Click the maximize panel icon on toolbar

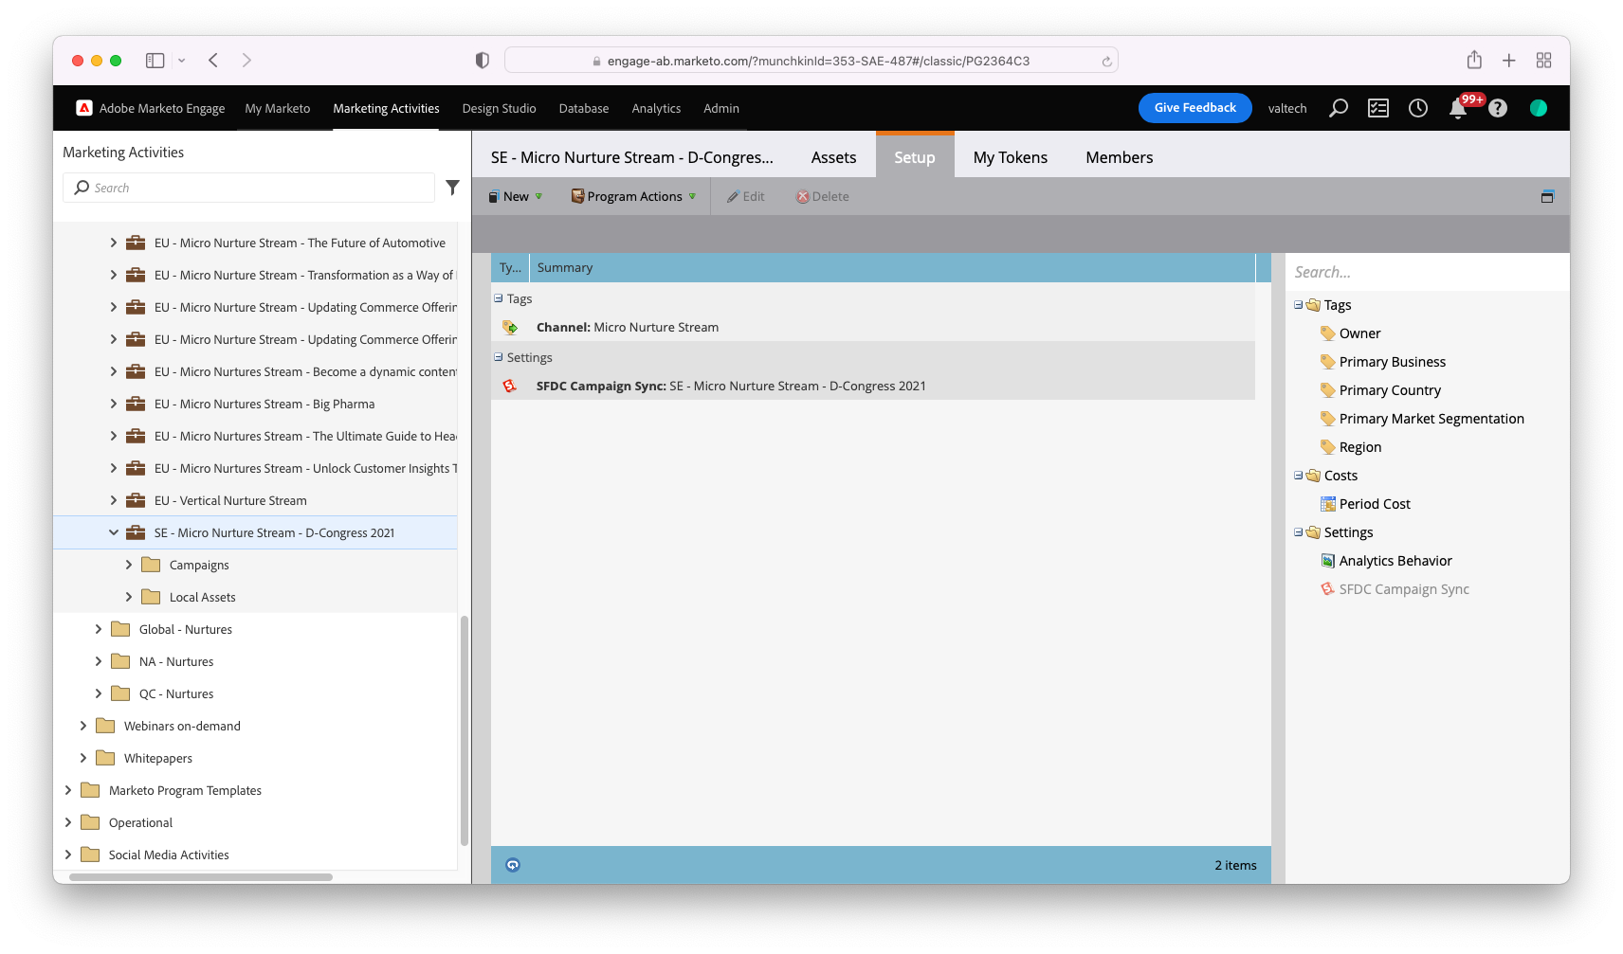[1547, 196]
